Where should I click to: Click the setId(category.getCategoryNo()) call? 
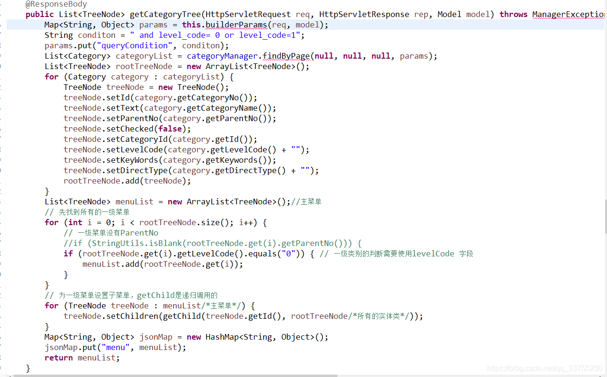(x=180, y=97)
